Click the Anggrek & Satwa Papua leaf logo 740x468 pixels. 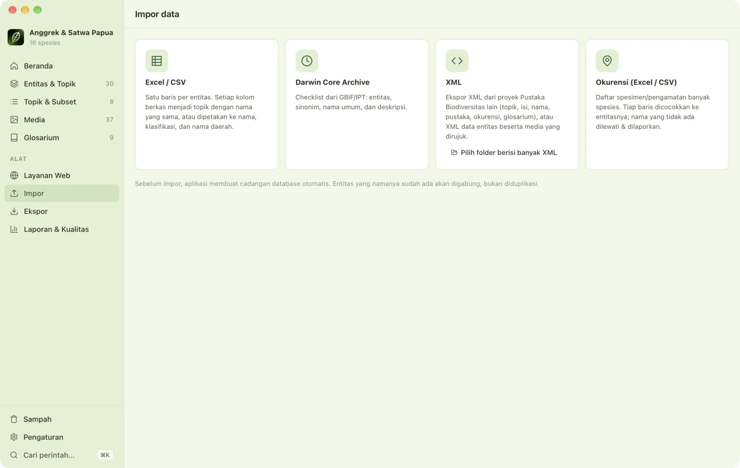[x=16, y=37]
